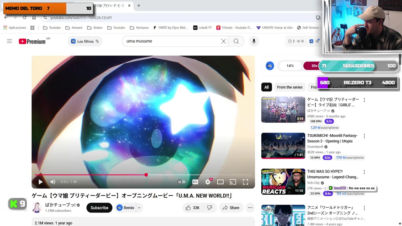Image resolution: width=402 pixels, height=226 pixels.
Task: Click the Remix button
Action: click(125, 208)
